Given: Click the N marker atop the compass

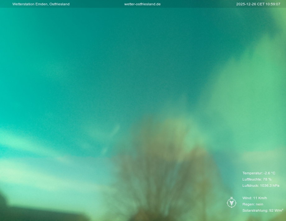Looking at the screenshot, I should [231, 198].
